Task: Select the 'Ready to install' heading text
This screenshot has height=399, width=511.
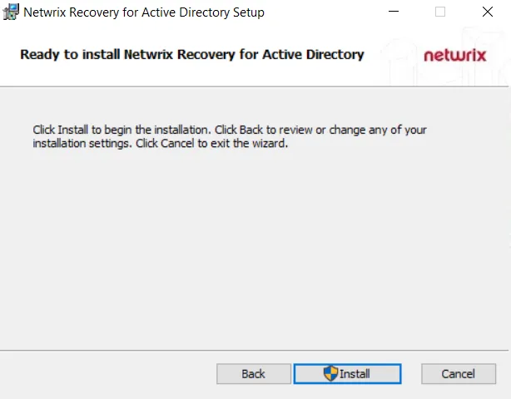Action: 192,54
